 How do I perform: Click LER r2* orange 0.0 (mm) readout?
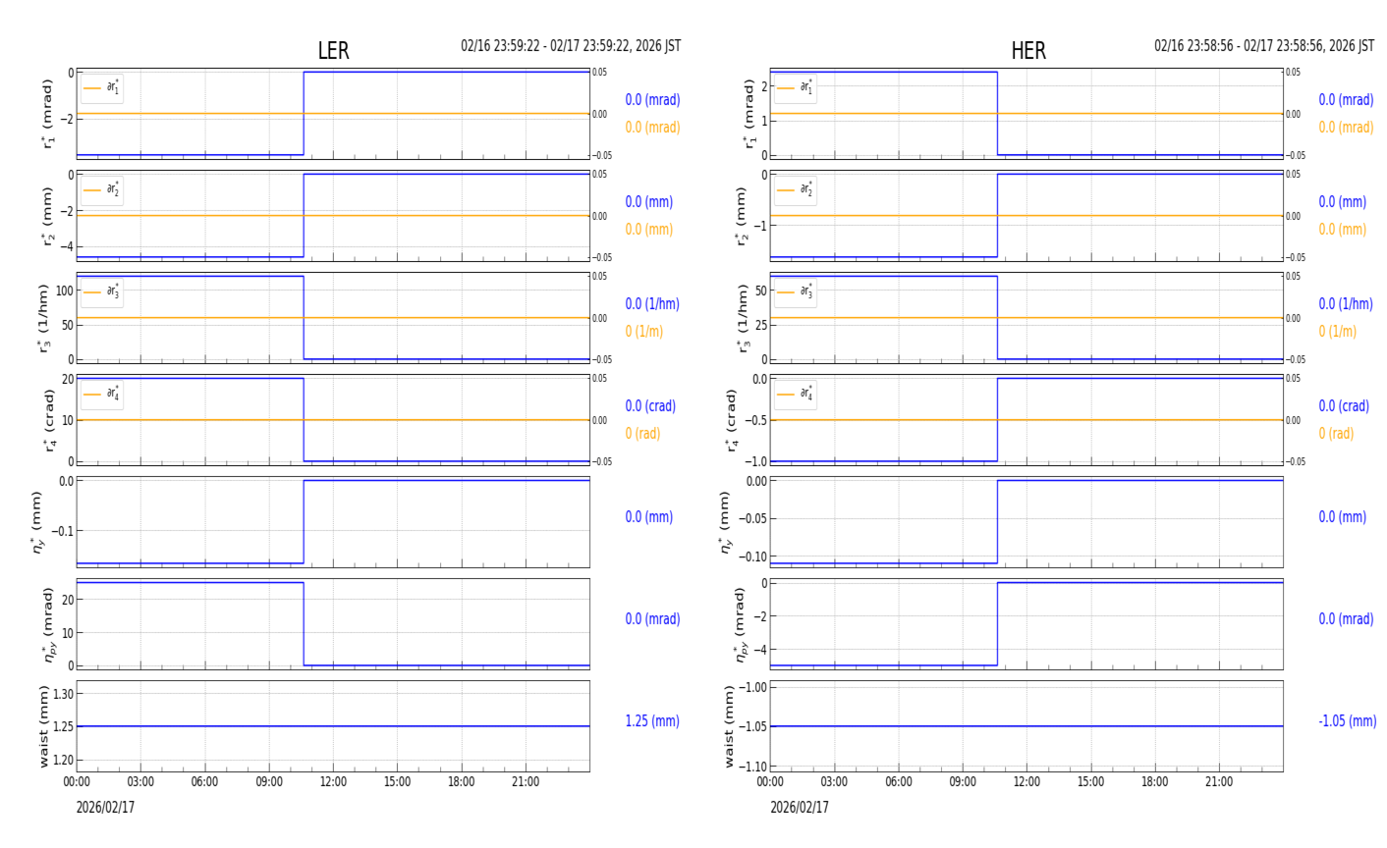(x=649, y=230)
